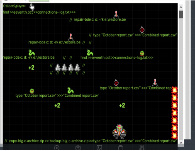Click the middle 'find >>seventh.oct >>connections--log.txt>>>' platform

point(117,58)
